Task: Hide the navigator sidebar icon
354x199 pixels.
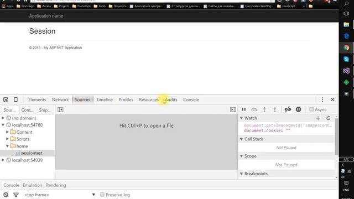Action: pos(60,109)
